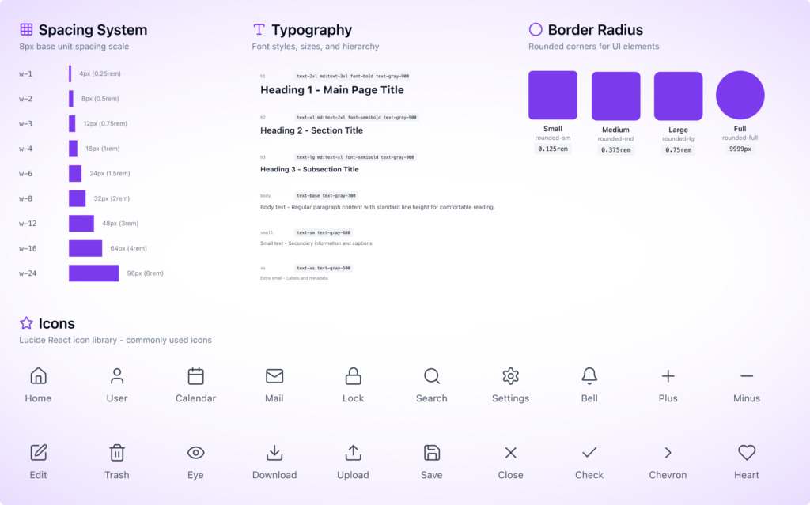810x505 pixels.
Task: Click the Plus icon
Action: point(668,376)
